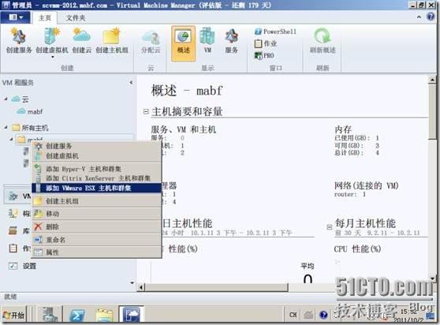Screen dimensions: 440x325
Task: Select the Folder (文件夹) ribbon tab
Action: 76,18
